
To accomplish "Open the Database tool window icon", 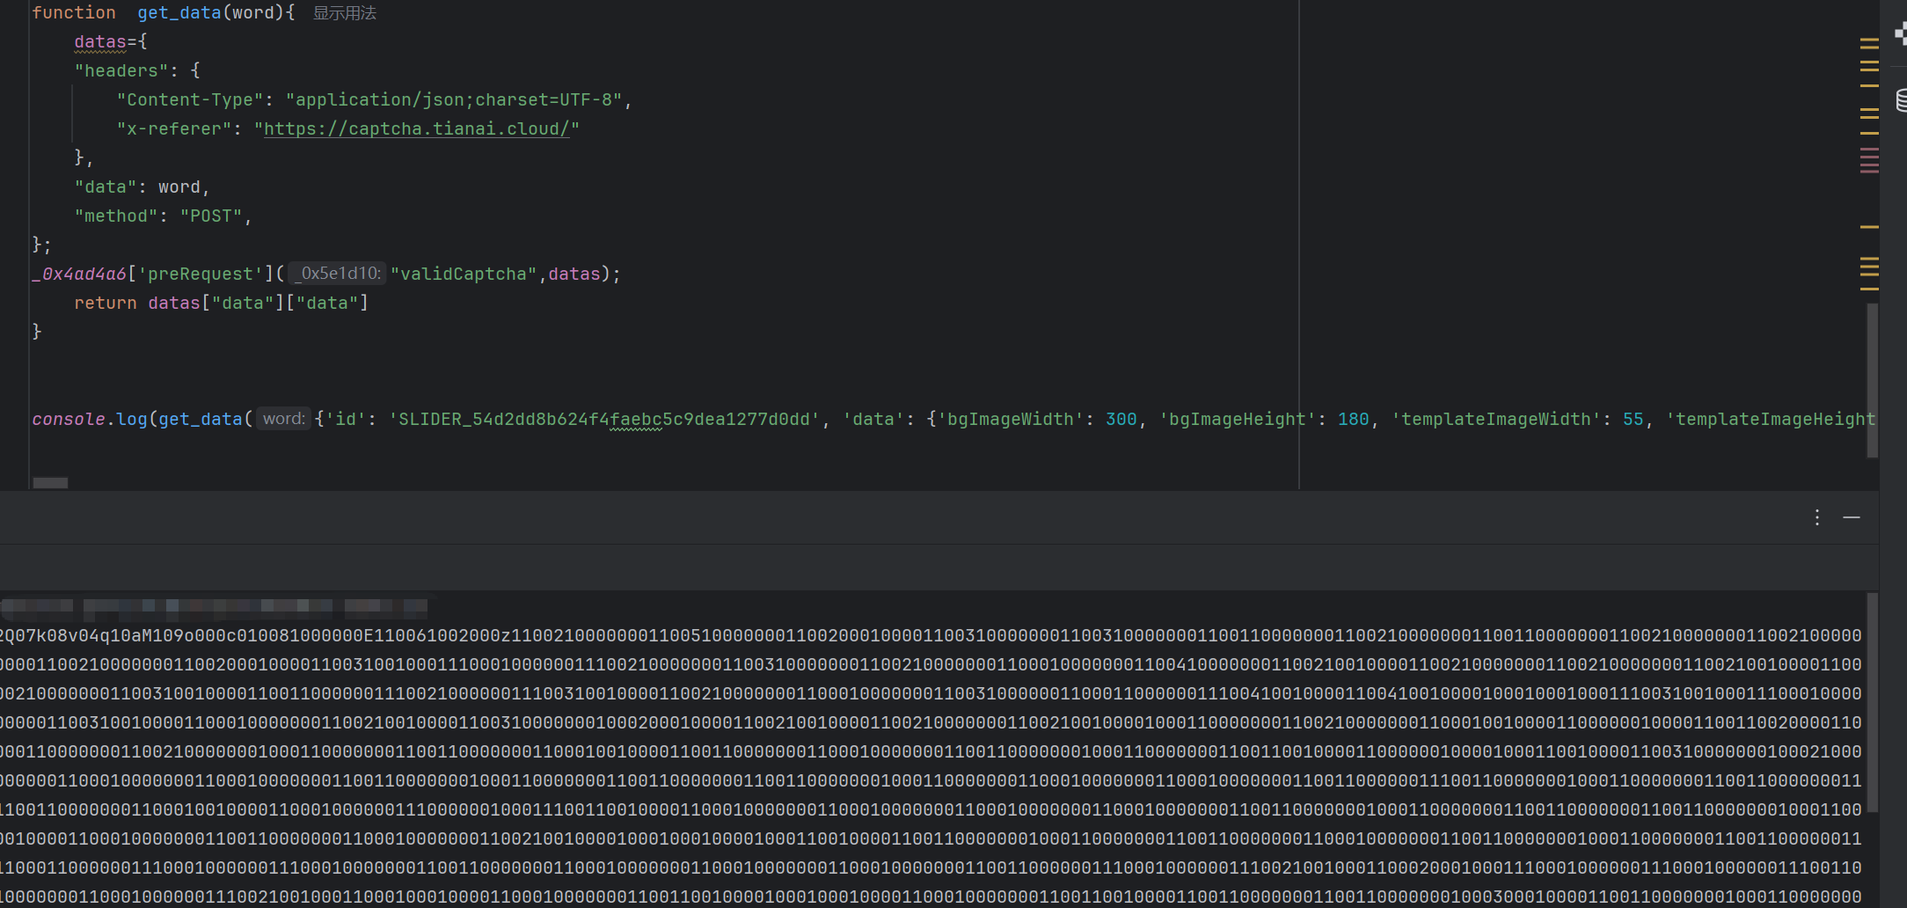I will pyautogui.click(x=1900, y=99).
